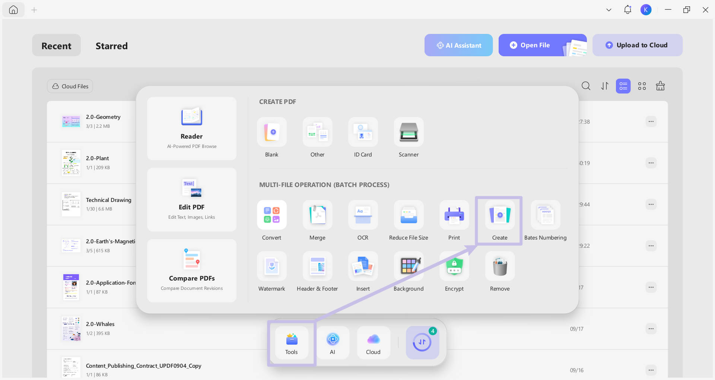
Task: Click the Tools button in bottom dock
Action: [292, 343]
